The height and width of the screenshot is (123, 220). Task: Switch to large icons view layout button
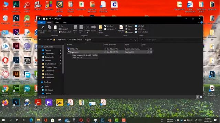point(201,97)
